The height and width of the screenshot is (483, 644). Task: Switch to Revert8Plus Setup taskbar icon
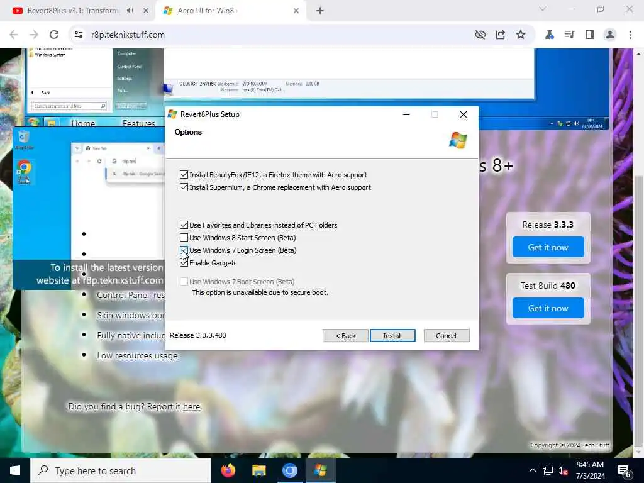[320, 470]
